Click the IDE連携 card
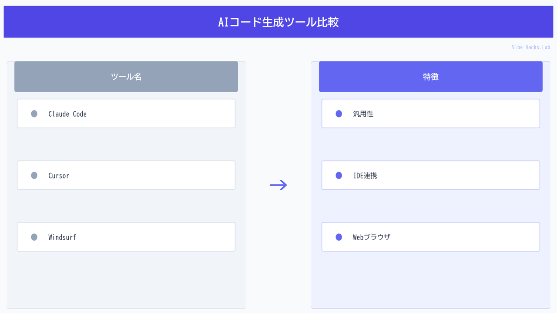557x313 pixels. click(431, 175)
